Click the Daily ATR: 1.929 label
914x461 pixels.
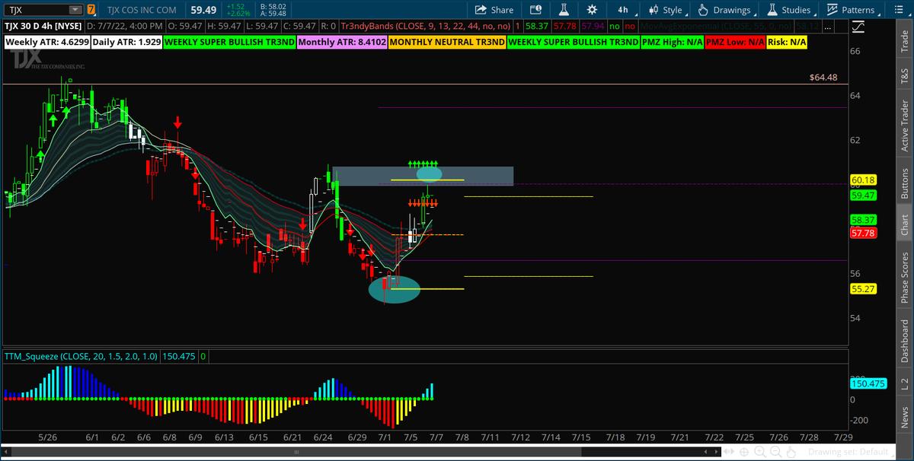[x=126, y=43]
